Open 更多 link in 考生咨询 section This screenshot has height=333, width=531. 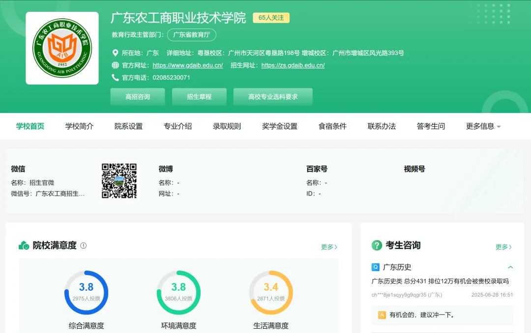(x=503, y=247)
